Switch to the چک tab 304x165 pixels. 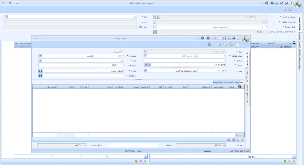pos(242,82)
